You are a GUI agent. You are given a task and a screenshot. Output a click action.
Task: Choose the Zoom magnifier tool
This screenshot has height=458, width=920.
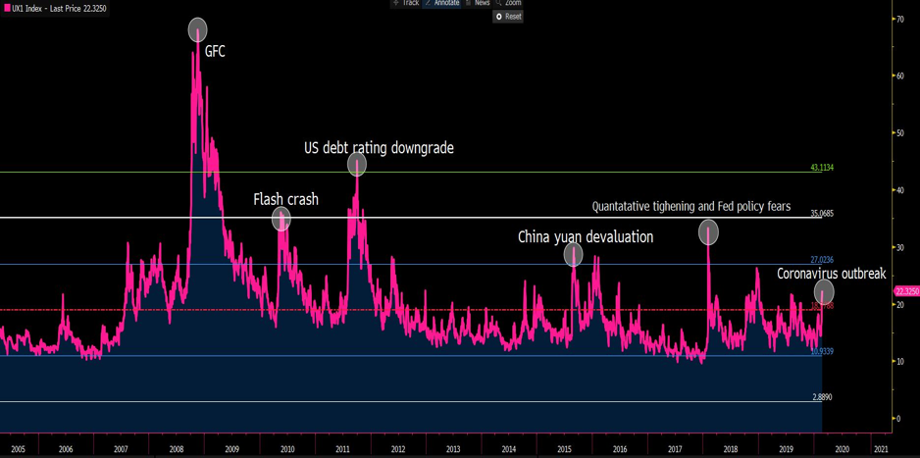pyautogui.click(x=508, y=3)
